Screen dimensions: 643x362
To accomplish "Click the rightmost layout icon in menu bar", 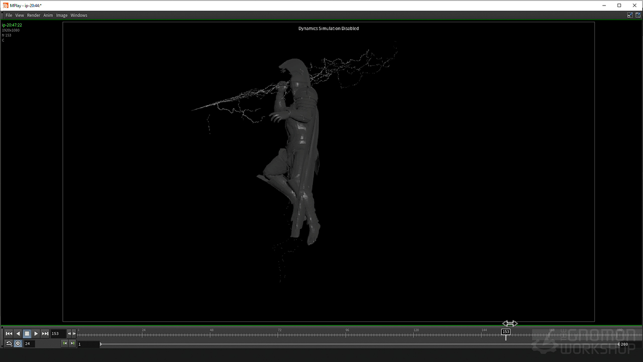I will [x=638, y=15].
